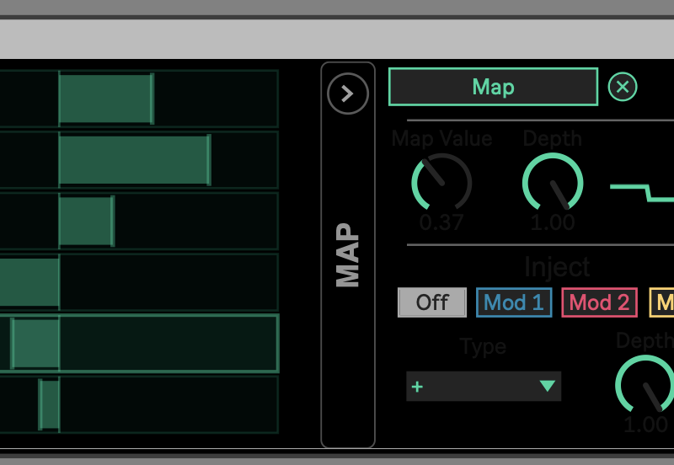Click the Map Value readout 0.37

point(441,223)
